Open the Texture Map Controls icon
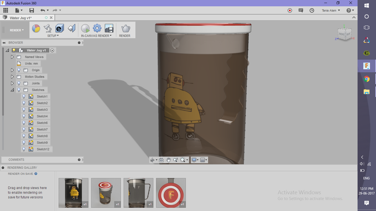This screenshot has width=376, height=211. pyautogui.click(x=72, y=28)
